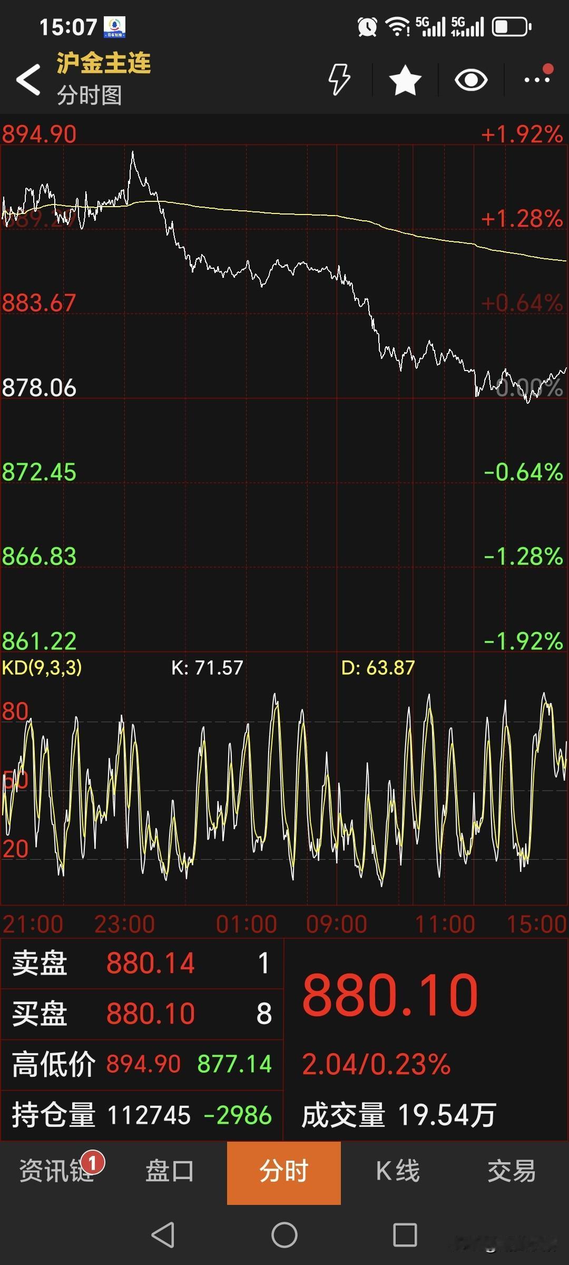Tap the low price 877.14

234,1064
